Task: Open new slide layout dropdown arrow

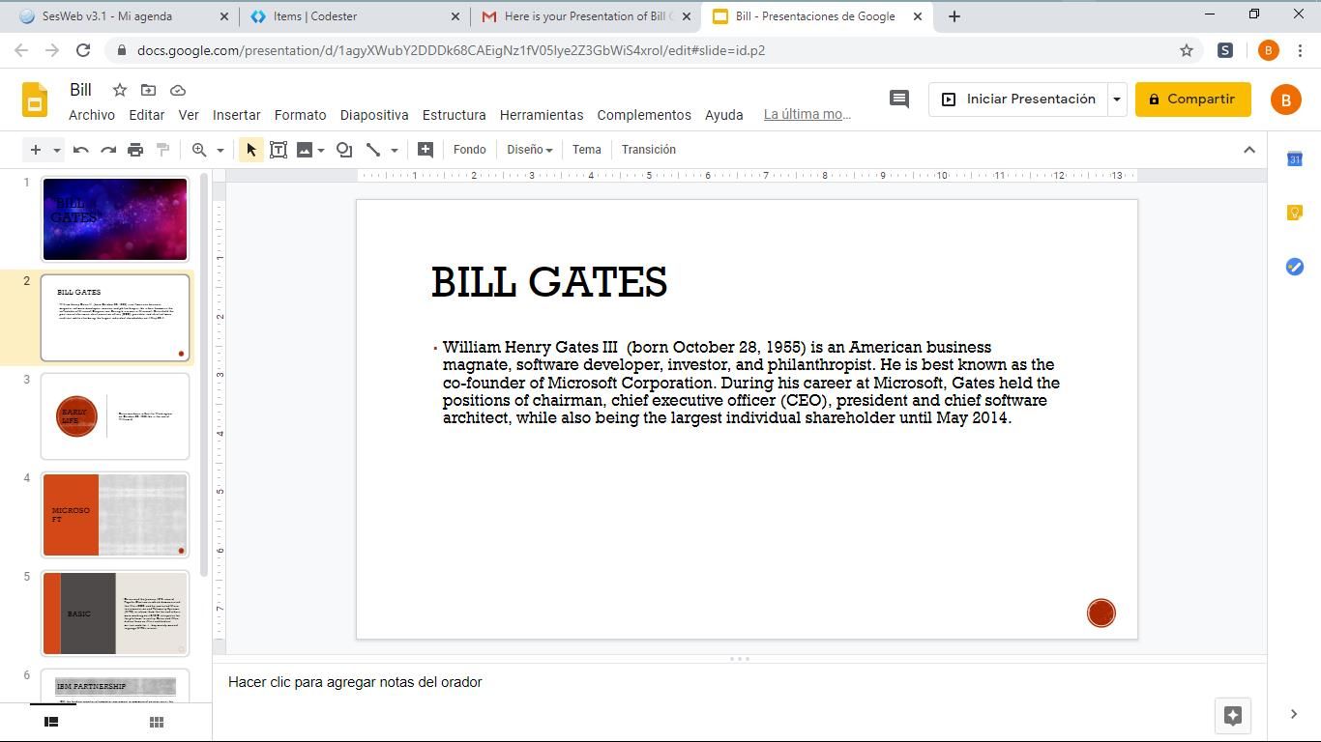Action: coord(57,150)
